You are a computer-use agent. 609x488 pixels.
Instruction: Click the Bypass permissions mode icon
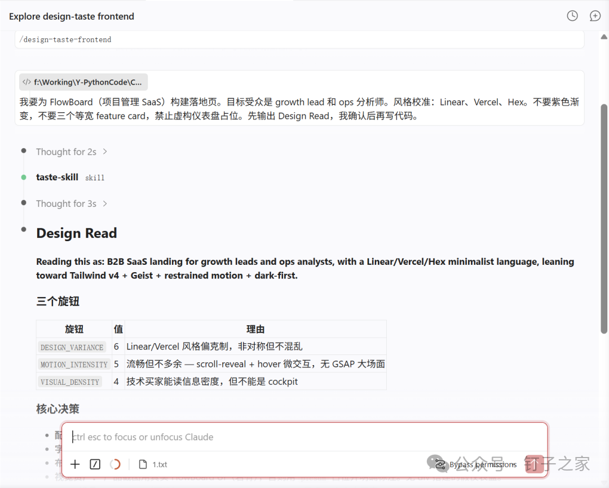coord(440,464)
